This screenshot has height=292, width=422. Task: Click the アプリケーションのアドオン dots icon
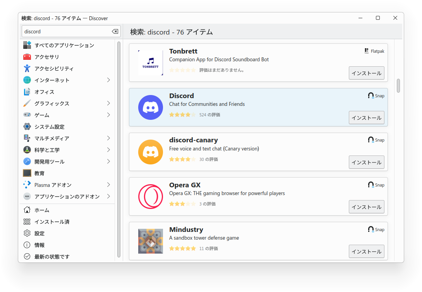click(x=27, y=196)
